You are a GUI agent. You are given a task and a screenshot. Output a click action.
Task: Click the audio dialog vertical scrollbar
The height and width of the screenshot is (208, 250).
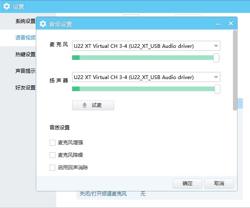235,70
